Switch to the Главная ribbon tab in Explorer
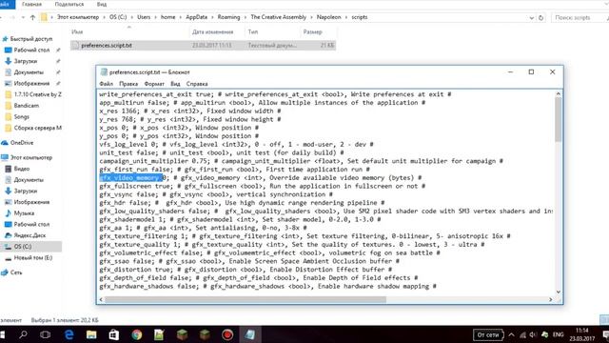This screenshot has height=343, width=609. [31, 4]
